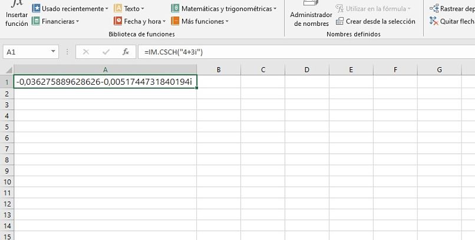Select row 8 header
The width and height of the screenshot is (475, 240).
coord(6,159)
